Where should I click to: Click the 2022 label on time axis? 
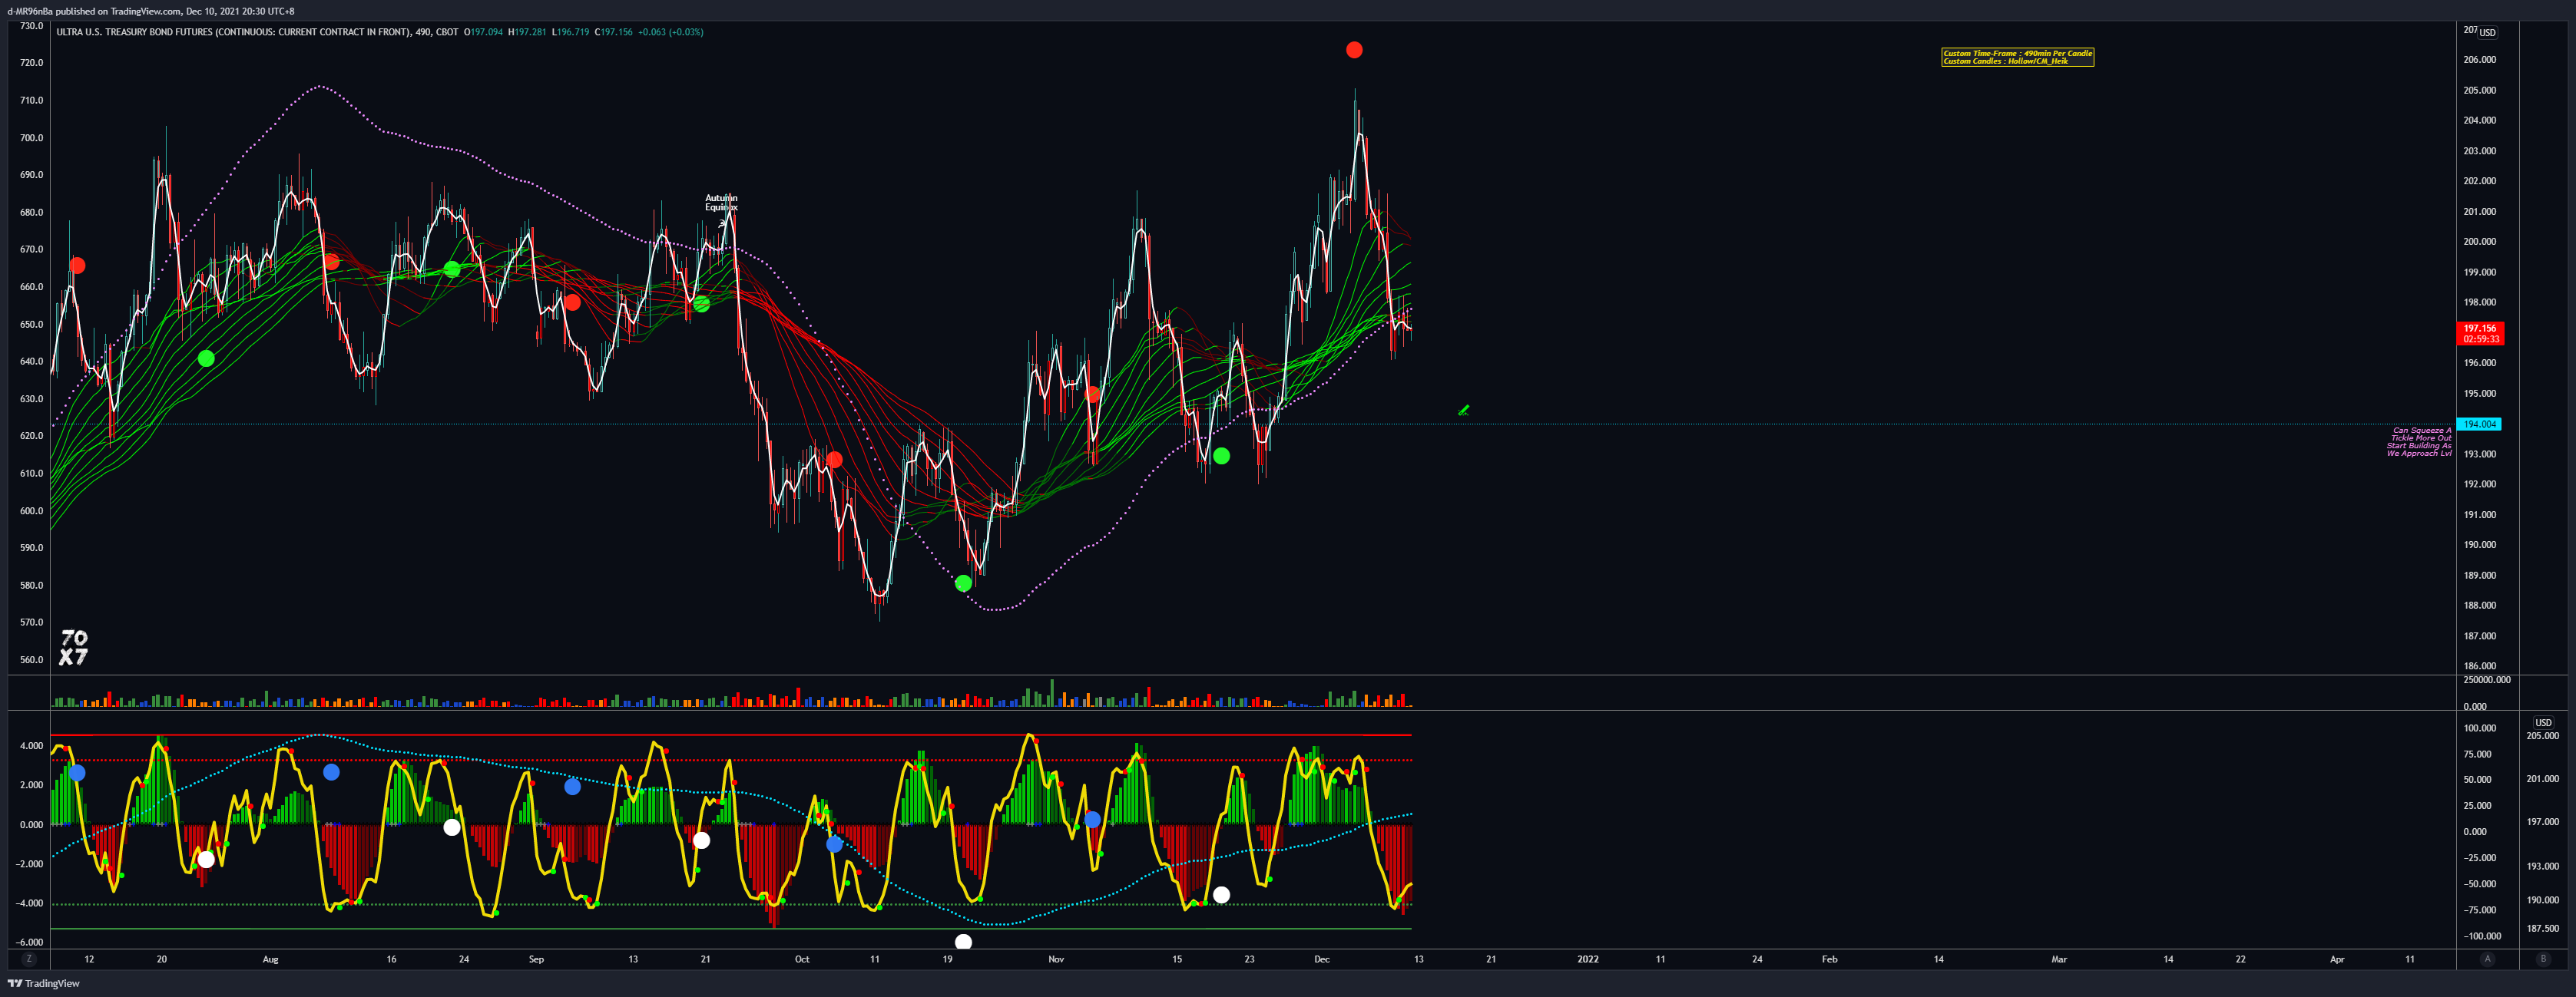click(1588, 959)
